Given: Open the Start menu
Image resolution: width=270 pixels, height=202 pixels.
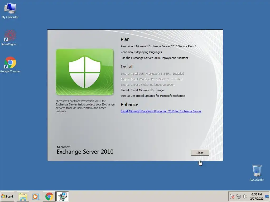Looking at the screenshot, I should 7,196.
